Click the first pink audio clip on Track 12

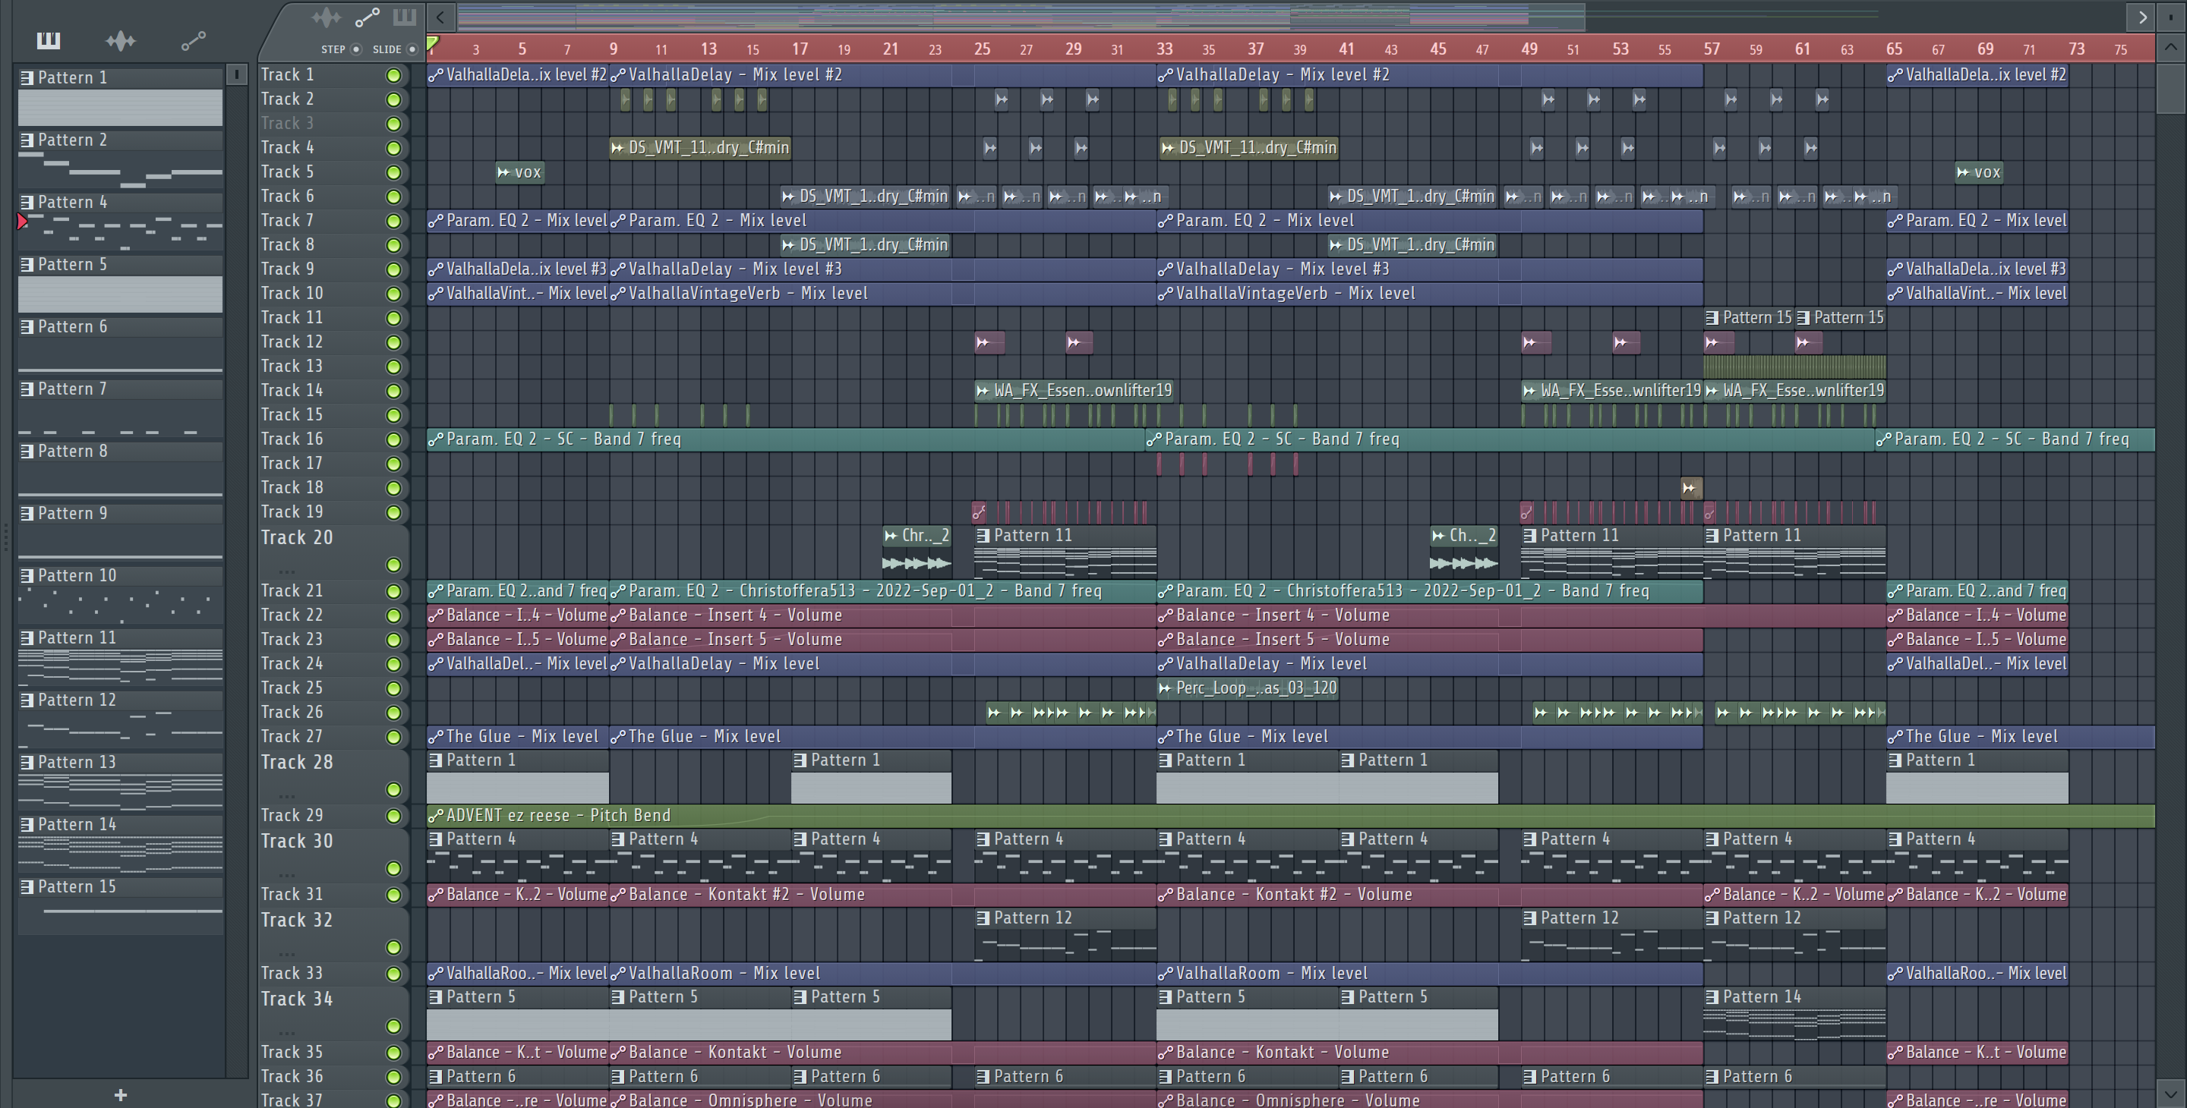pyautogui.click(x=989, y=343)
